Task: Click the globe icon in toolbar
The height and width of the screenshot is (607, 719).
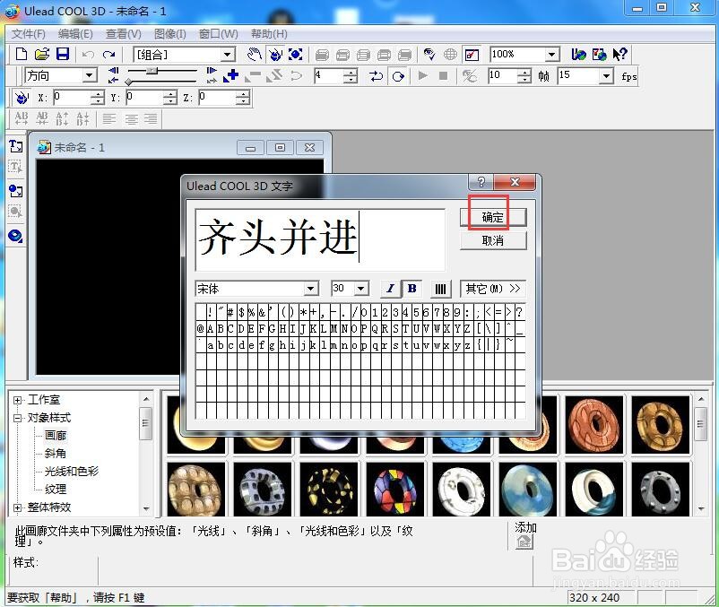Action: coord(450,55)
